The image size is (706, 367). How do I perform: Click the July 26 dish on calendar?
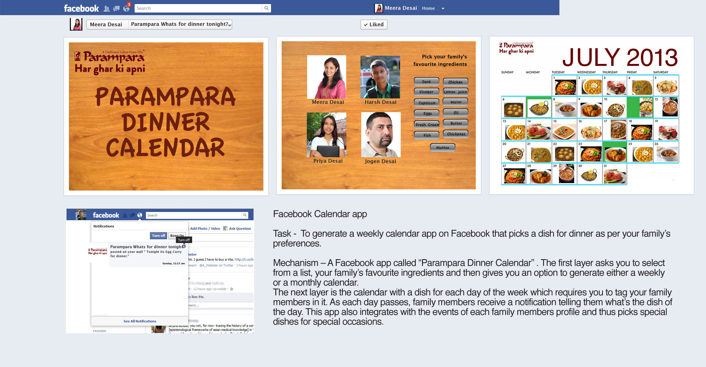coord(668,154)
